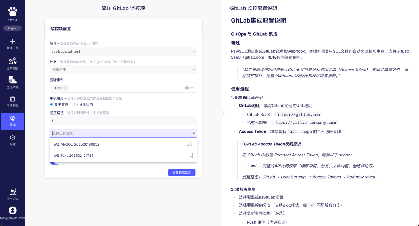The image size is (419, 226).
Task: Toggle the switch below the workspace list
Action: [x=55, y=163]
